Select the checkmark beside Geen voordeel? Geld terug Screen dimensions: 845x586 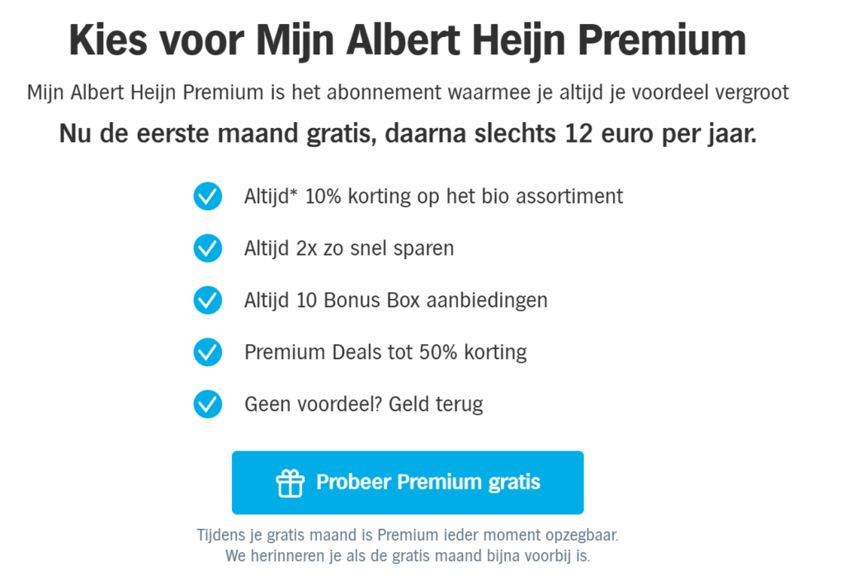click(x=207, y=404)
